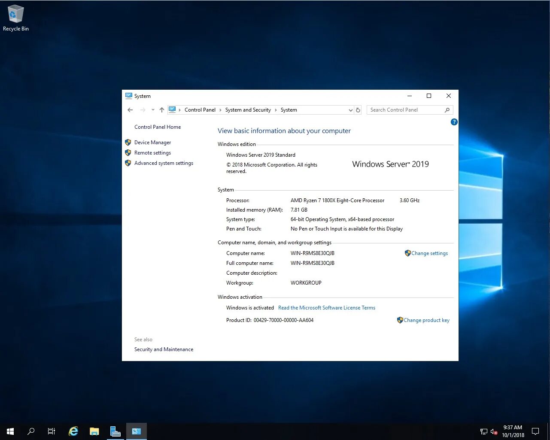The image size is (550, 440).
Task: Open Advanced system settings link
Action: [164, 163]
